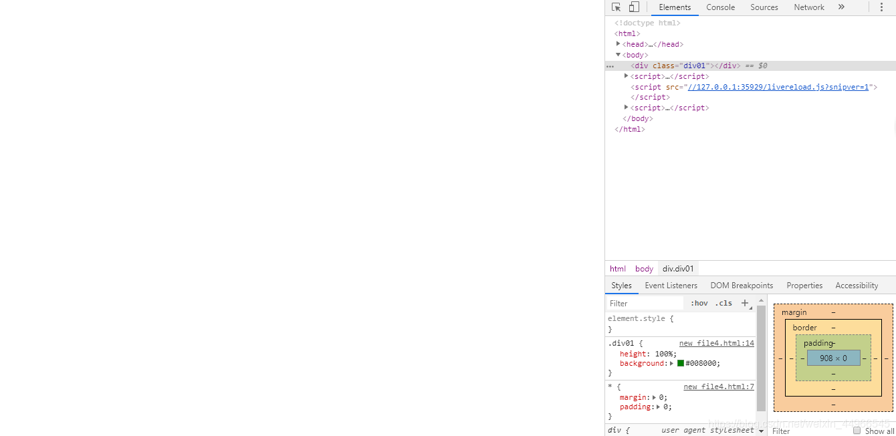Viewport: 896px width, 436px height.
Task: Switch to the Styles pane tab
Action: pyautogui.click(x=621, y=286)
